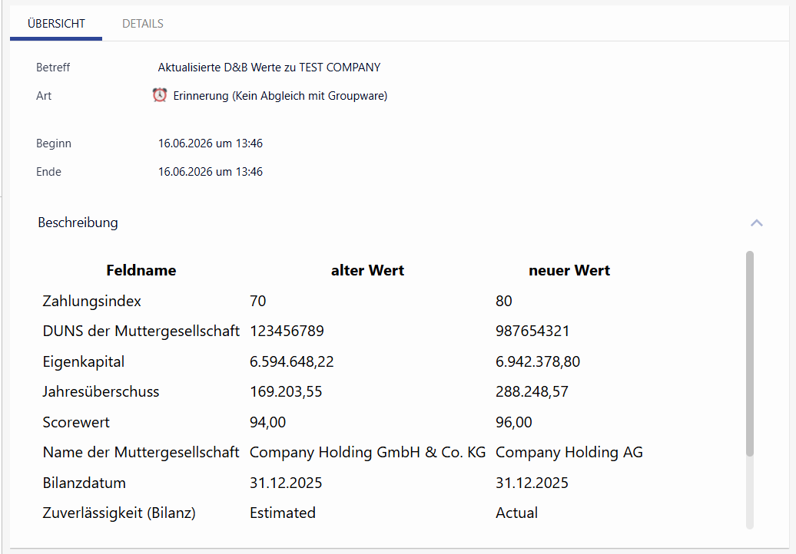Click 'Company Holding GmbH & Co. KG' value

367,452
